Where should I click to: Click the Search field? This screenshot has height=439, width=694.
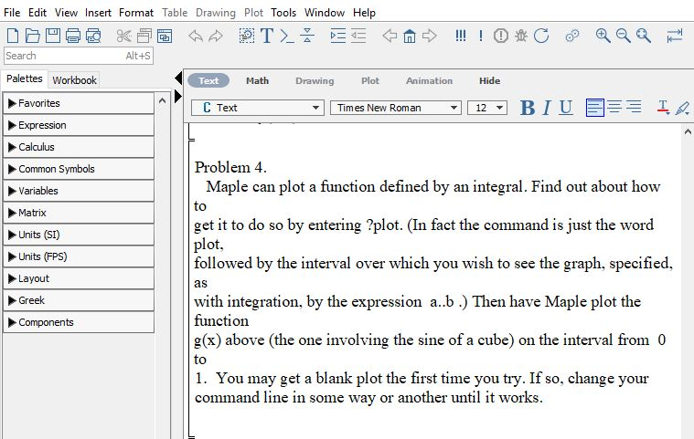point(79,56)
